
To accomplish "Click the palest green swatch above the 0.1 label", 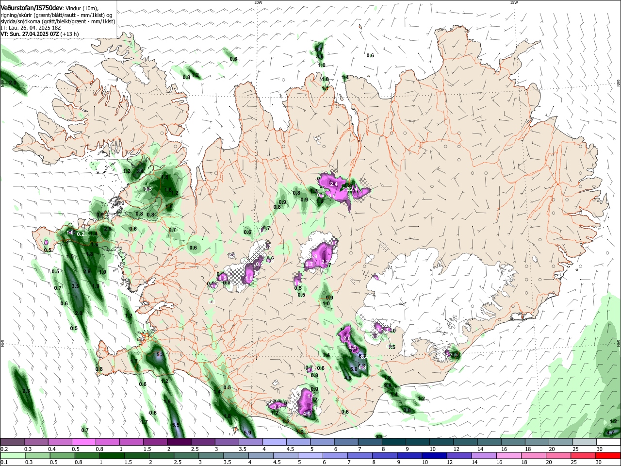I will click(x=13, y=455).
